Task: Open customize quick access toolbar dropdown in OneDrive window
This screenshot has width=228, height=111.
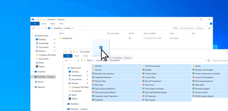Action: coord(44,20)
